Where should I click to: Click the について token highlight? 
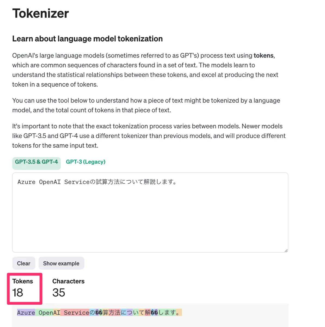pyautogui.click(x=133, y=313)
